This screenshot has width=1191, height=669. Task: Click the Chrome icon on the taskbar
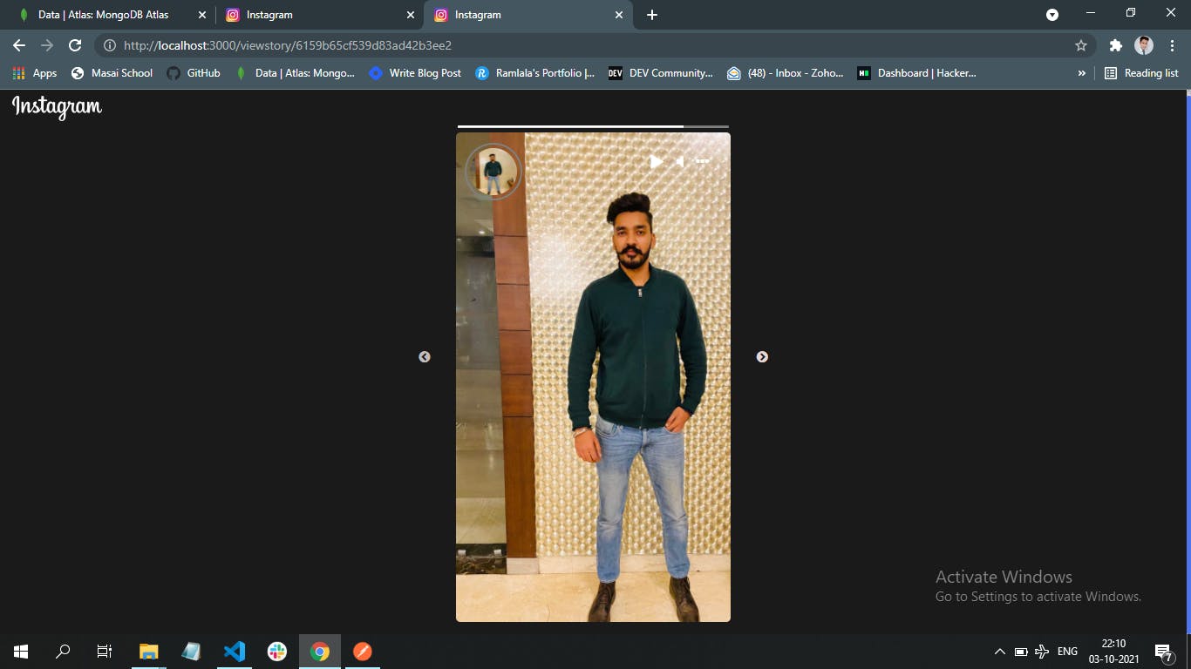(x=320, y=651)
